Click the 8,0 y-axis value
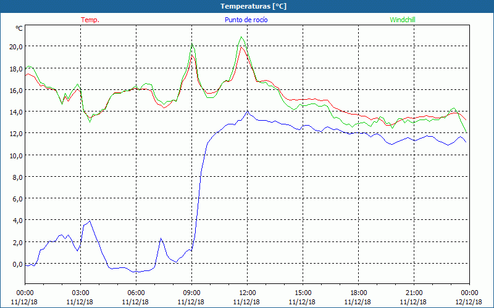 click(x=17, y=177)
